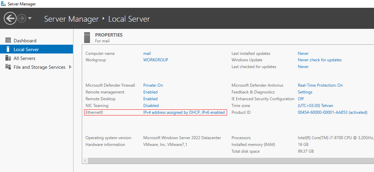Click the Dashboard icon in sidebar
The width and height of the screenshot is (374, 172).
(8, 40)
